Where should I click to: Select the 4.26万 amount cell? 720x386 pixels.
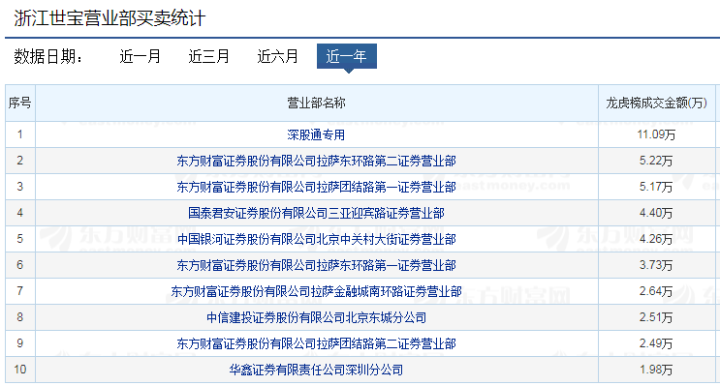(657, 239)
